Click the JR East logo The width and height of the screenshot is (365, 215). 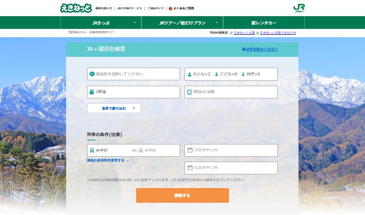pos(299,8)
